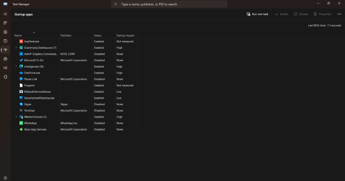Select the Phone Link row name
This screenshot has height=181, width=345.
point(31,79)
